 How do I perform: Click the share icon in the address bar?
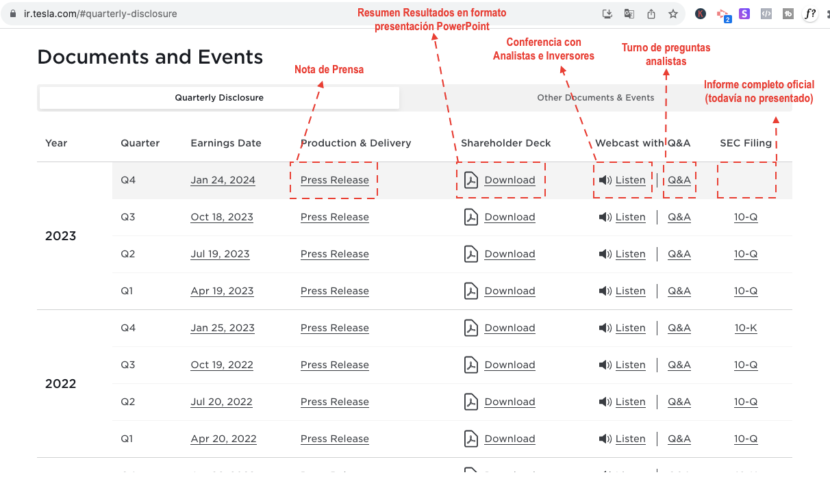[x=651, y=13]
